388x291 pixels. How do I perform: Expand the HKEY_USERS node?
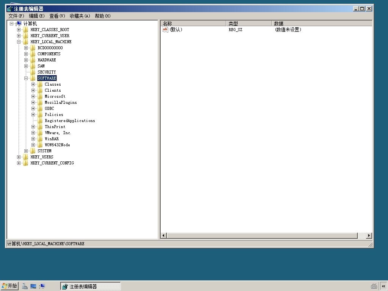pyautogui.click(x=19, y=157)
